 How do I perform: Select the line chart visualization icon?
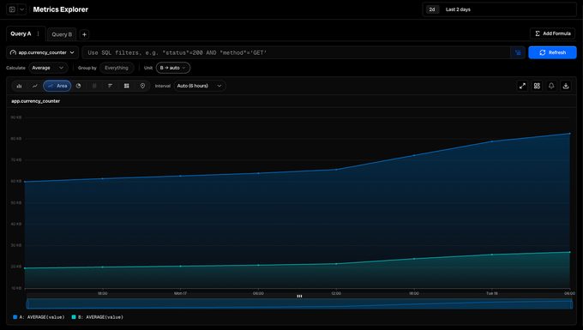[35, 86]
